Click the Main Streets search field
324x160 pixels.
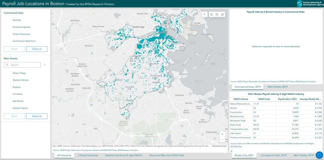[x=22, y=65]
